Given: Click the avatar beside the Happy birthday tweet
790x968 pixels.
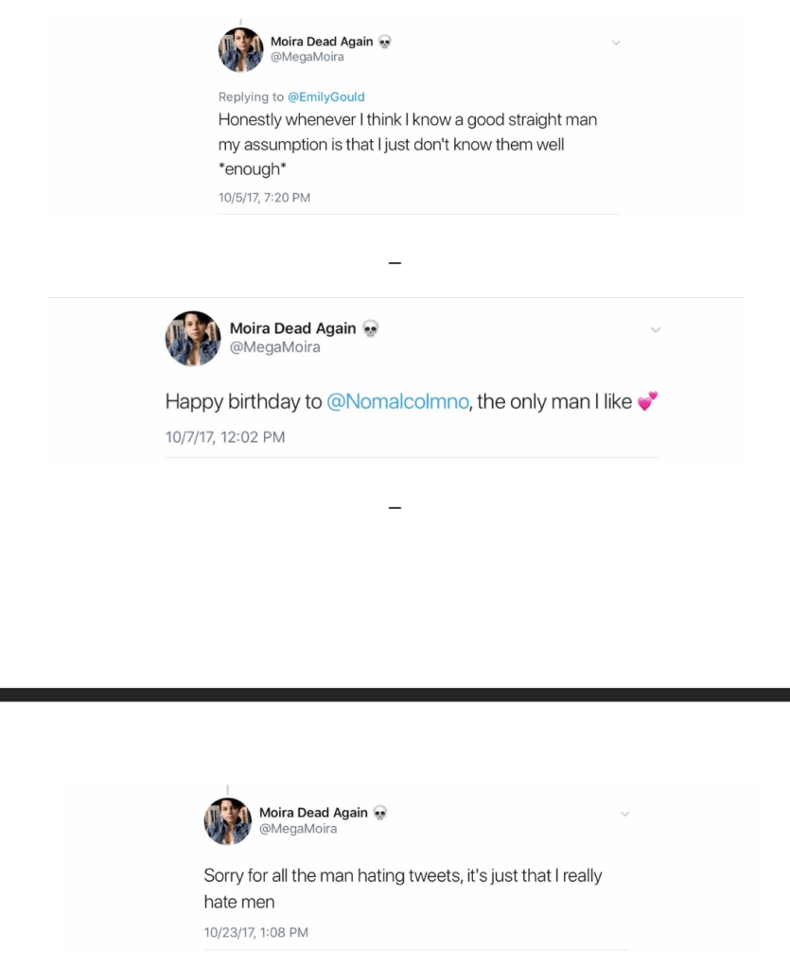Looking at the screenshot, I should point(193,338).
